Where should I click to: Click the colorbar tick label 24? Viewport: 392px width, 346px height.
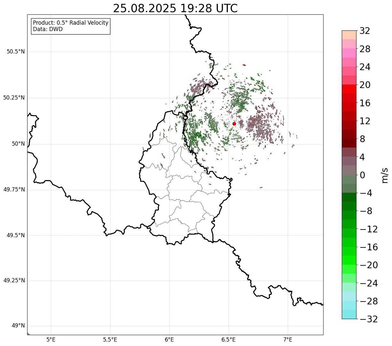(x=365, y=67)
